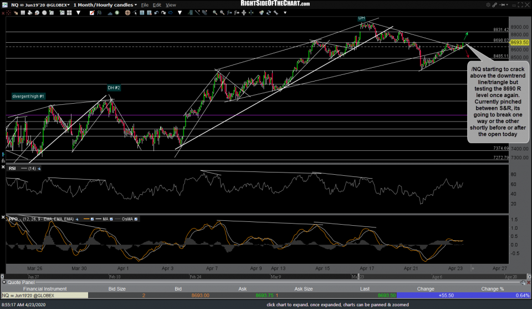
Task: Click the RSI indicator name label
Action: (12, 169)
